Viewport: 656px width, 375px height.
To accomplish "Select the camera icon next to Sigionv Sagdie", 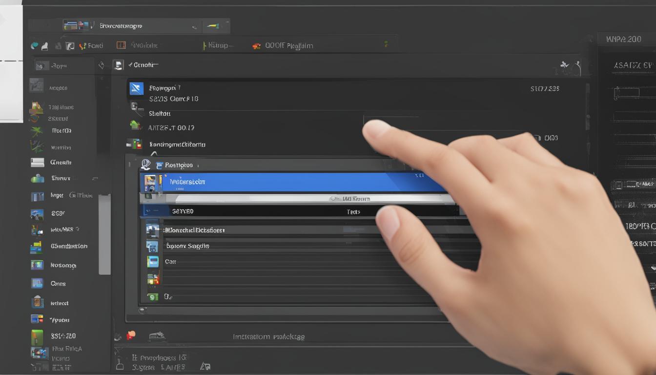I will pos(152,246).
